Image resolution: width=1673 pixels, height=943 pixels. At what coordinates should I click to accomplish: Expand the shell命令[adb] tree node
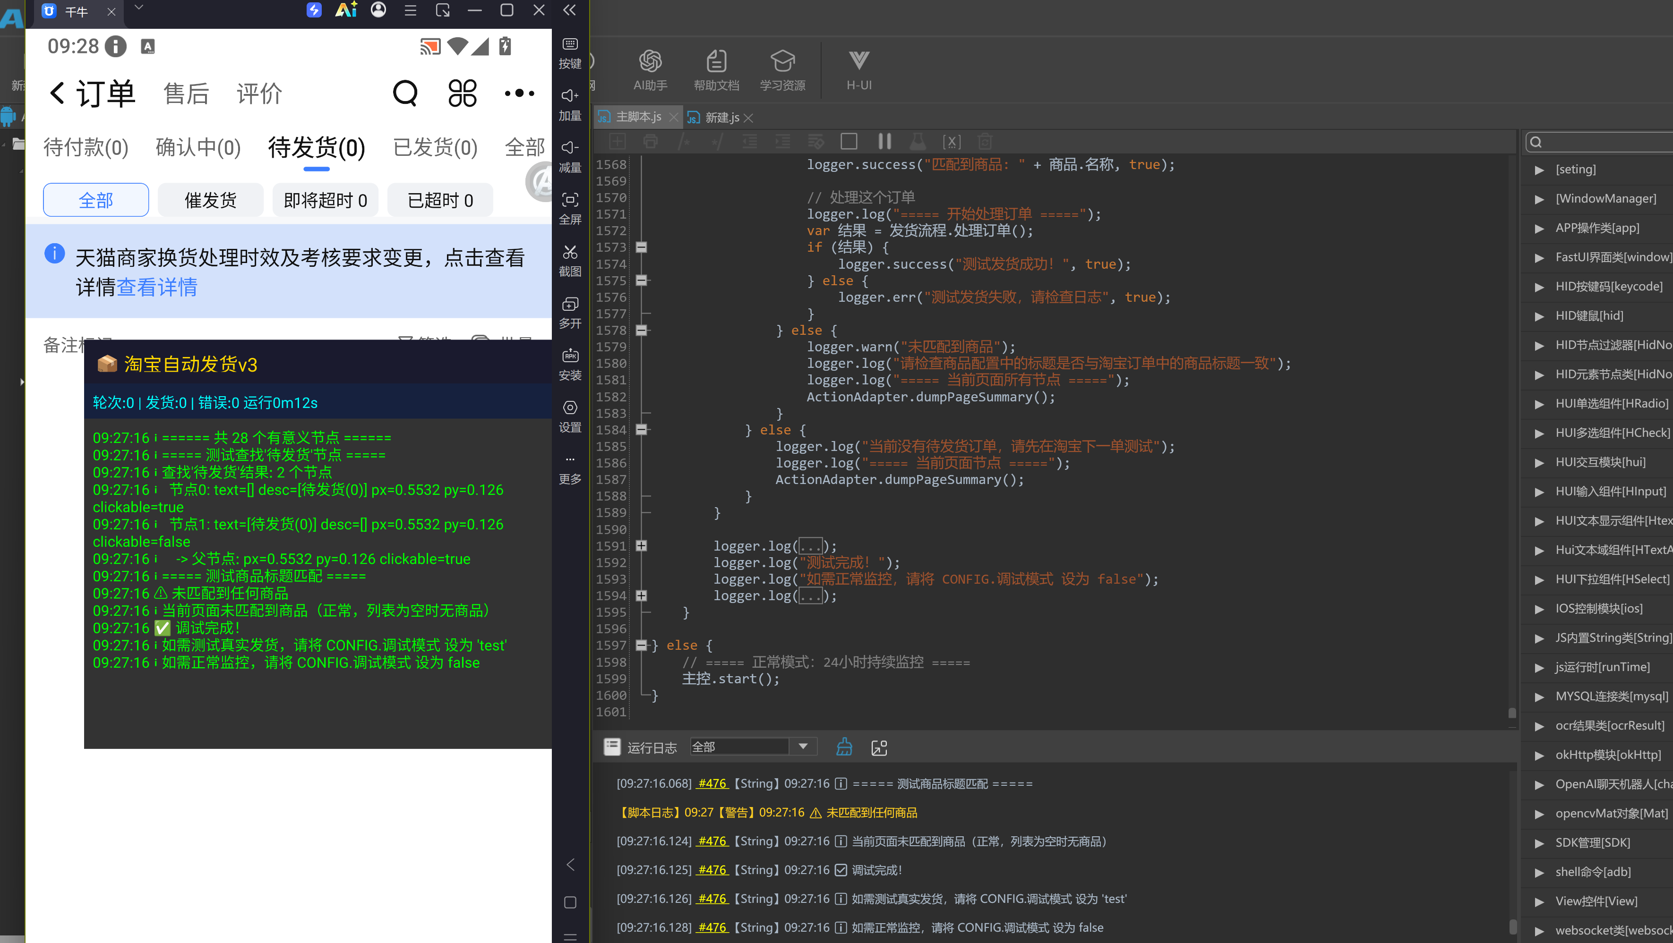(x=1538, y=872)
